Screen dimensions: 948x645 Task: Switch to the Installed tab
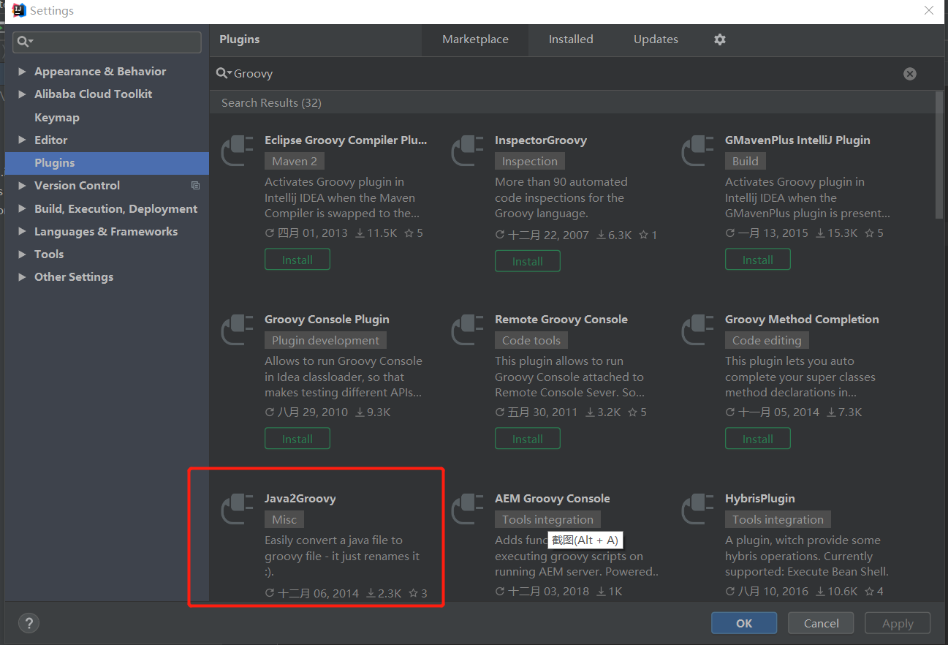571,39
